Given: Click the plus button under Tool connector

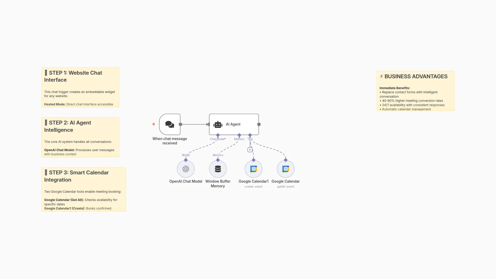Looking at the screenshot, I should pos(250,150).
